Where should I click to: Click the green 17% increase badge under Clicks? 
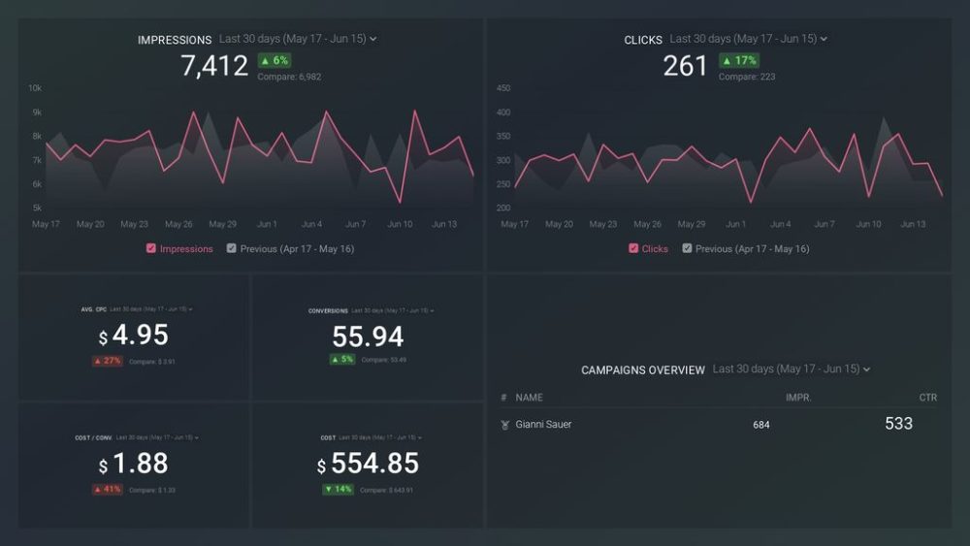click(x=738, y=60)
